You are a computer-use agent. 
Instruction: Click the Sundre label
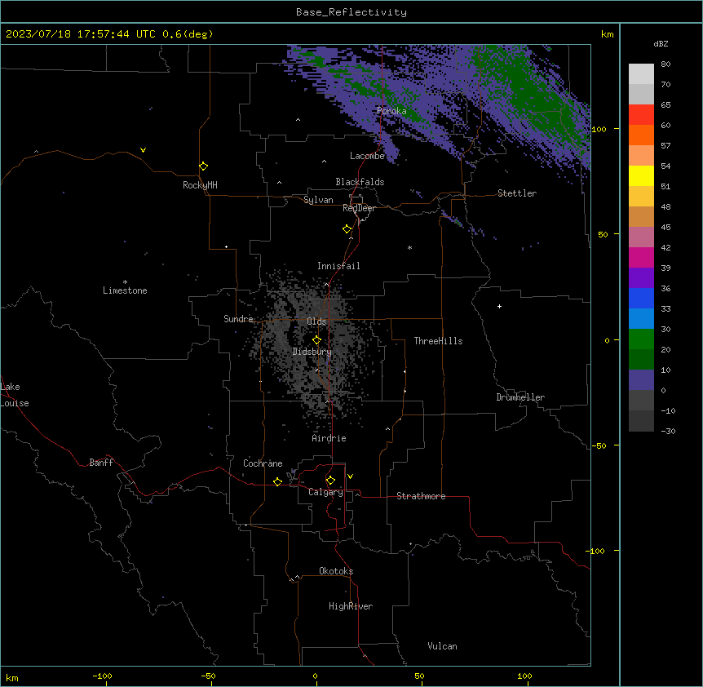click(238, 319)
